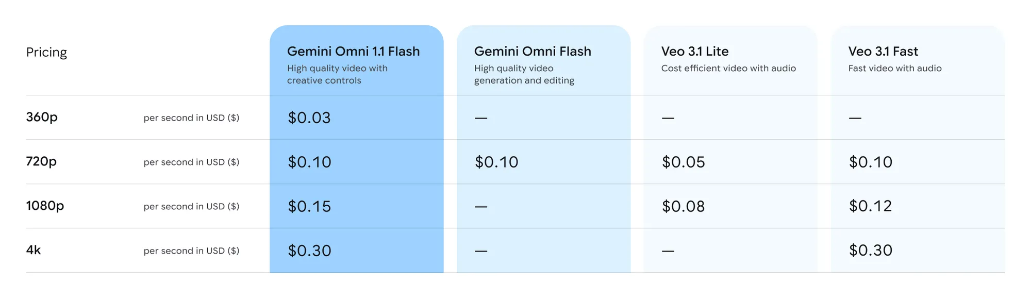Click the 360p row label
Screen dimensions: 1031x299
point(42,118)
